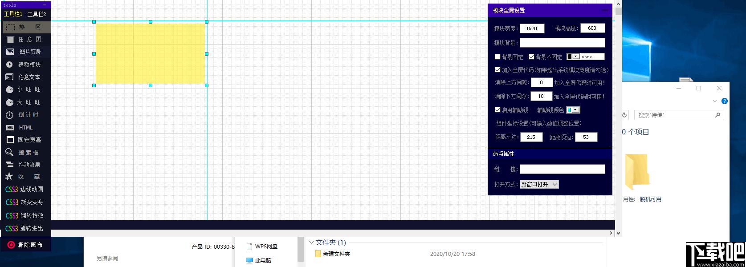Viewport: 746px width, 267px height.
Task: Click the vertical scrollbar up arrow
Action: click(618, 4)
